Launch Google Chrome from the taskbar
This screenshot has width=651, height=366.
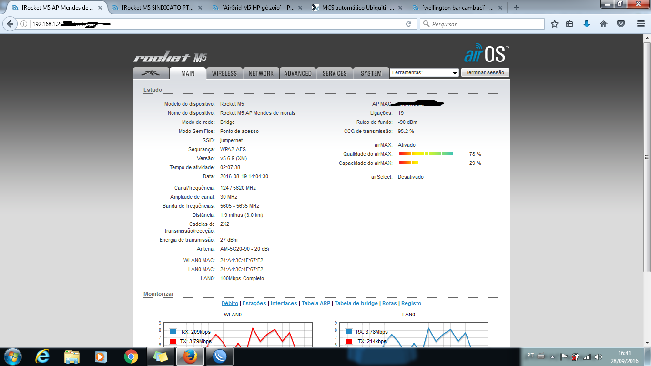coord(131,356)
